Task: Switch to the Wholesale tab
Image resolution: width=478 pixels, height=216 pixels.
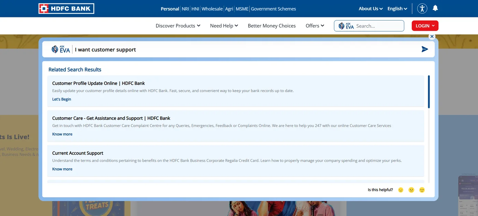Action: 212,9
